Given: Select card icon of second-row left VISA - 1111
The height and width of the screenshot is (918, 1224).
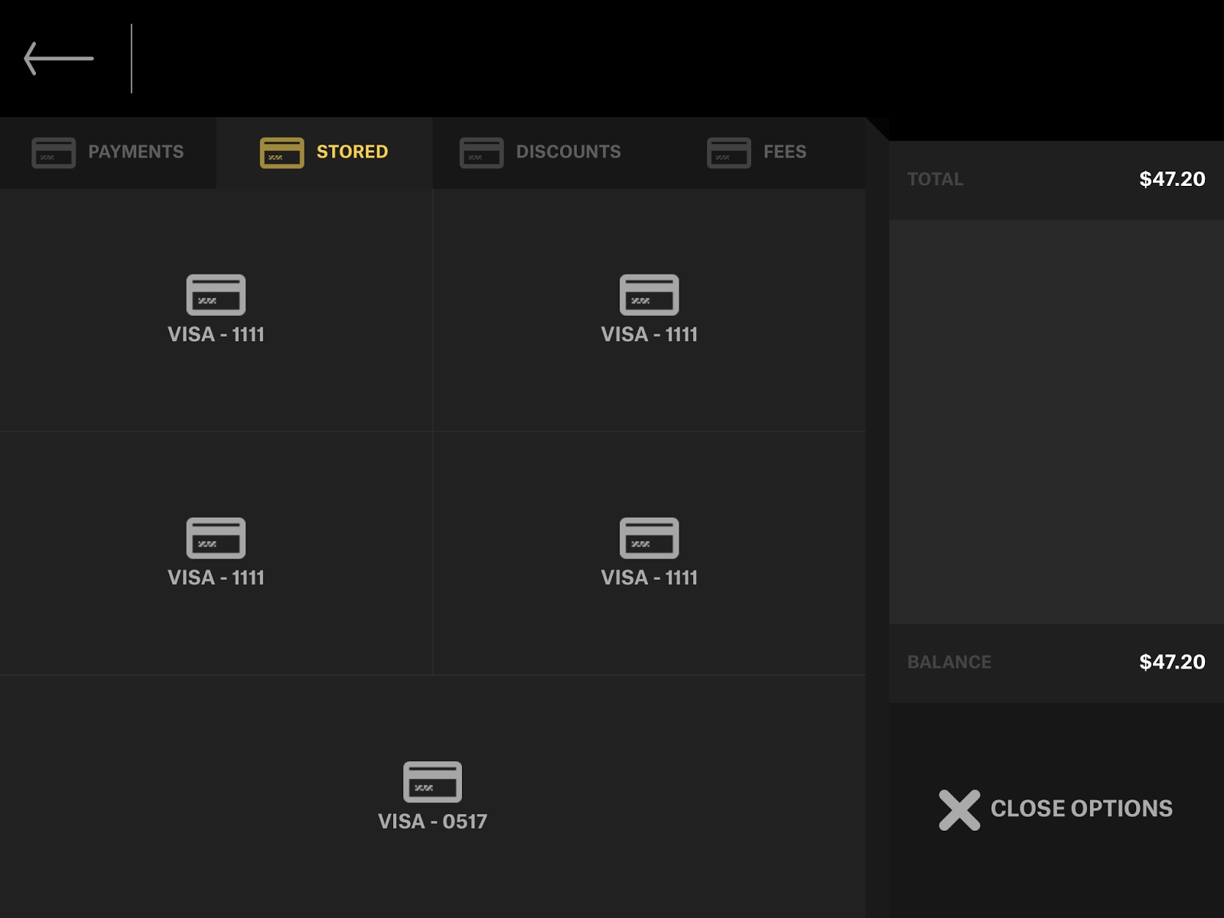Looking at the screenshot, I should point(216,538).
